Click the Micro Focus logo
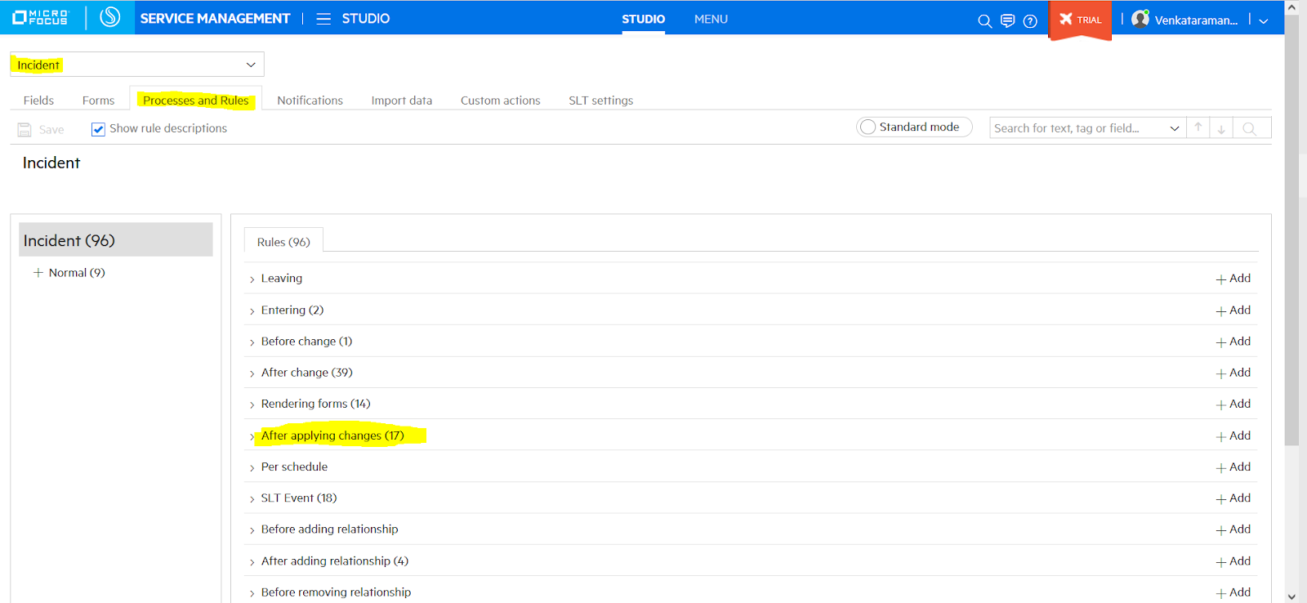This screenshot has height=603, width=1307. click(x=41, y=17)
